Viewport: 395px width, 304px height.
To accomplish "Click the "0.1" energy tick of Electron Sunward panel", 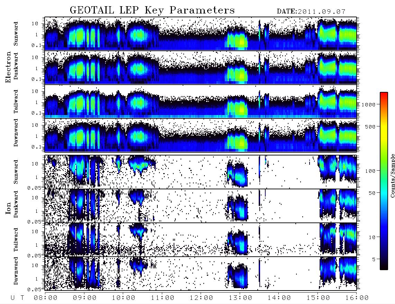I will (x=36, y=45).
